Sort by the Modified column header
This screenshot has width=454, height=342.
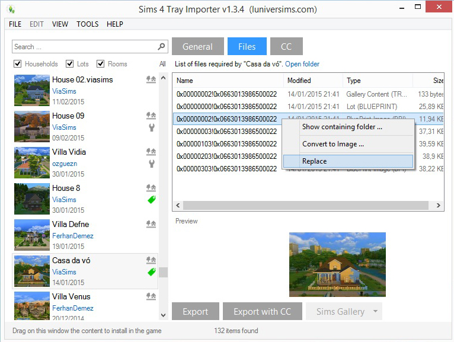(314, 81)
